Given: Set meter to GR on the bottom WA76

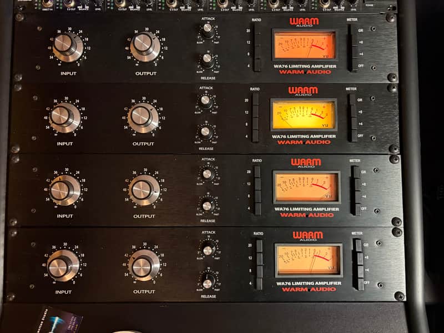Looking at the screenshot, I should [x=358, y=245].
